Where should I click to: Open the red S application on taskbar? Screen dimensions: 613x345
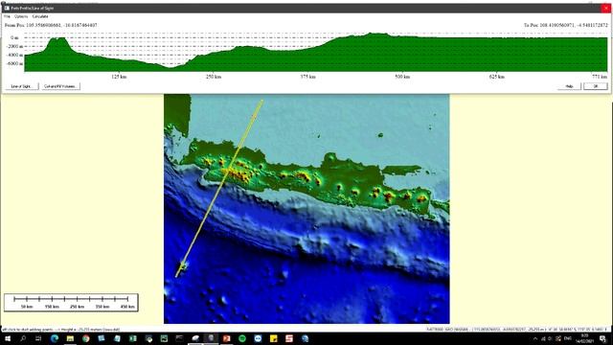pos(289,338)
